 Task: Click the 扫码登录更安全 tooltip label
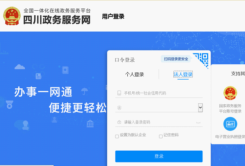[176, 59]
